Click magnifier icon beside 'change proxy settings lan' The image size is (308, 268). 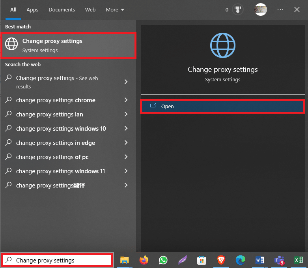coord(8,114)
